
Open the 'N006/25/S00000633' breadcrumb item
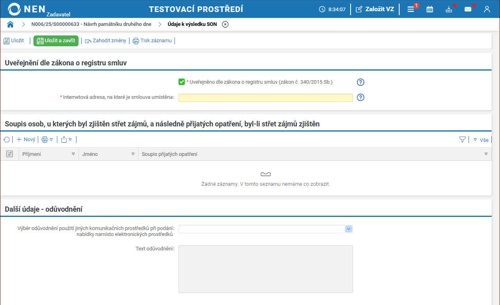tap(91, 24)
